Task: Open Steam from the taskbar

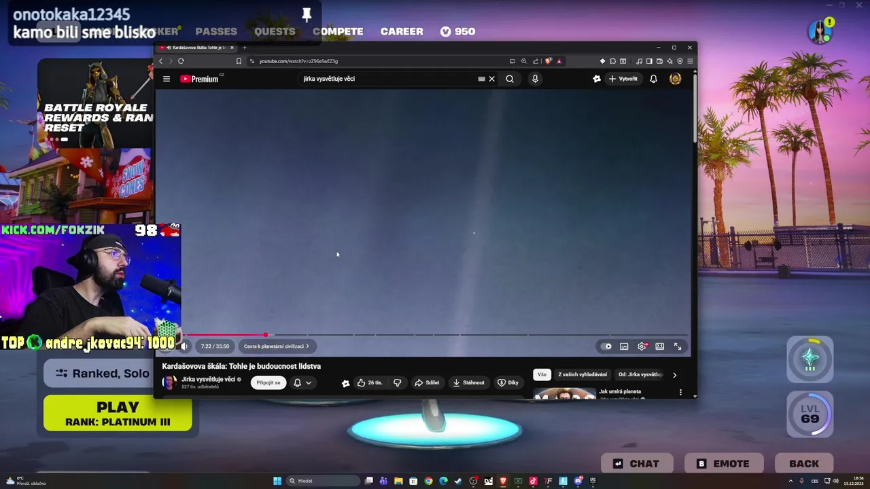Action: click(458, 481)
